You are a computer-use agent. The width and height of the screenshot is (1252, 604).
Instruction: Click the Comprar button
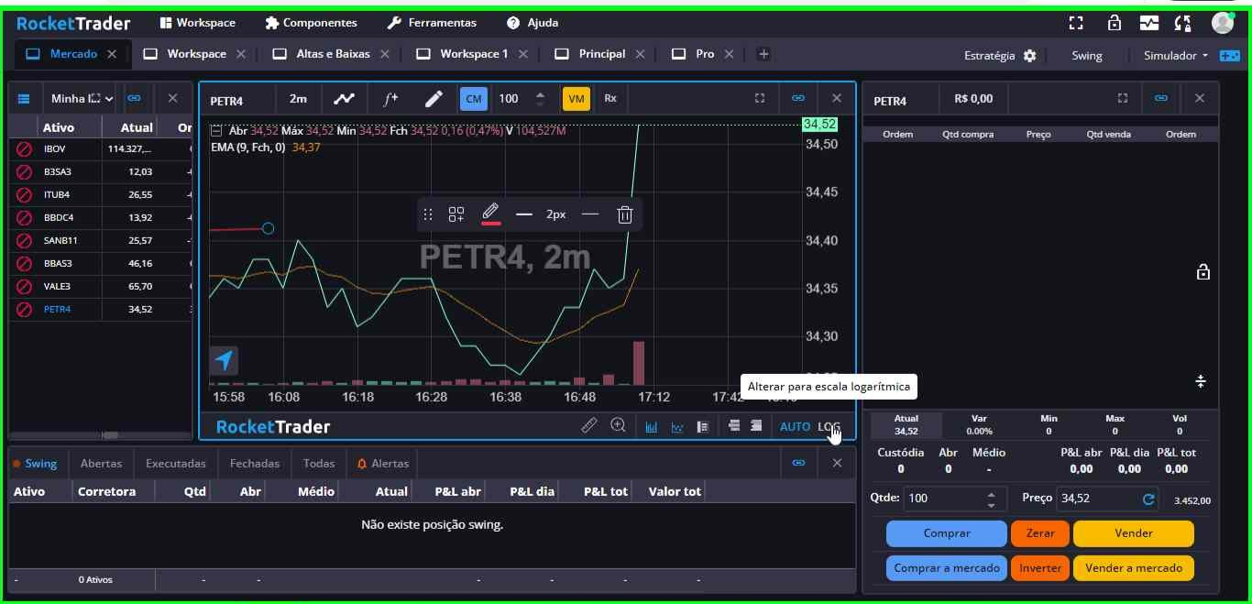point(947,533)
